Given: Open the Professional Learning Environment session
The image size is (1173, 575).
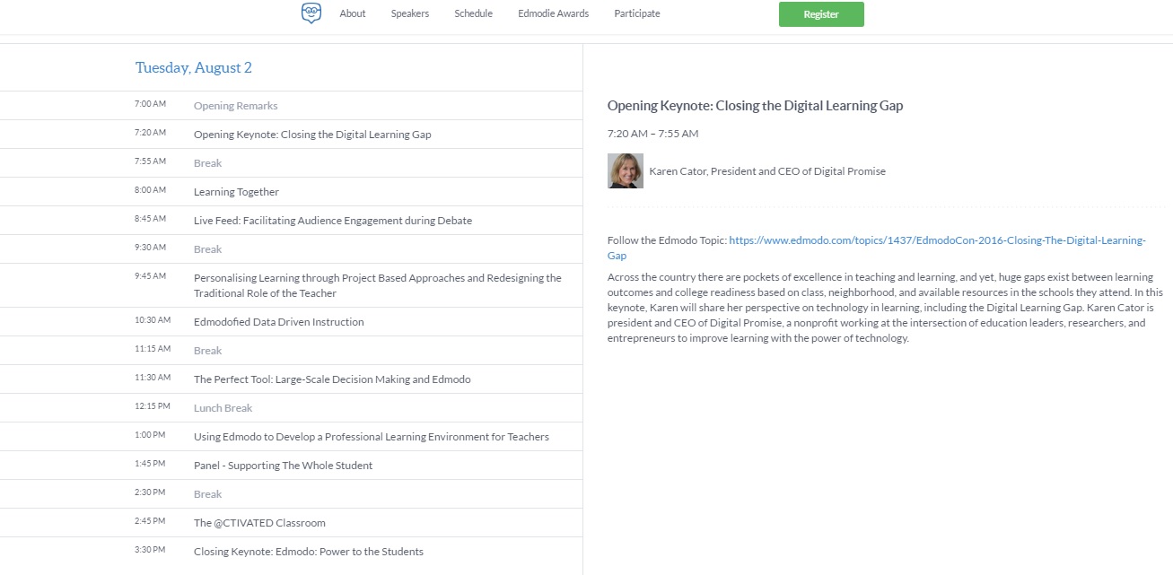Looking at the screenshot, I should [x=371, y=437].
